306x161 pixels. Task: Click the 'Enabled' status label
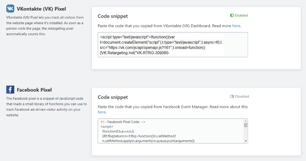(x=241, y=16)
